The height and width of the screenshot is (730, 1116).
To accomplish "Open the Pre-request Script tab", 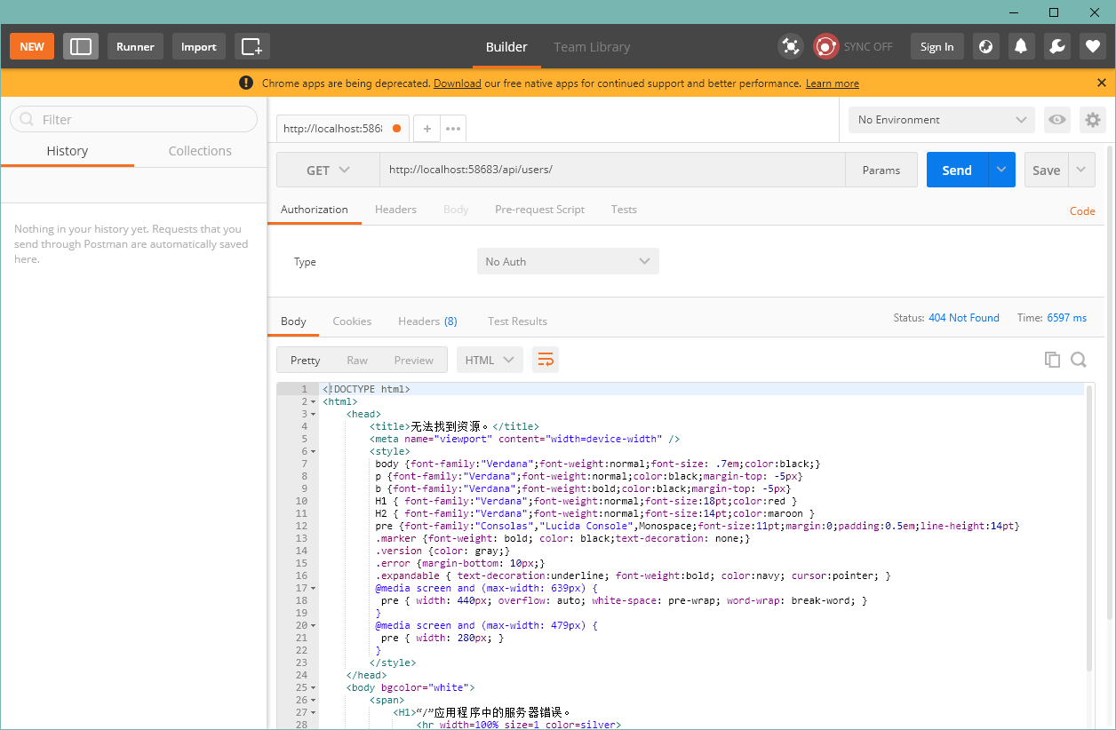I will [539, 210].
